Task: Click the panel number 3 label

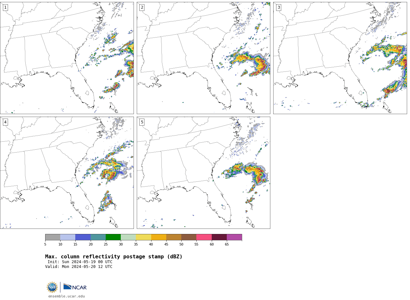Action: [x=279, y=7]
